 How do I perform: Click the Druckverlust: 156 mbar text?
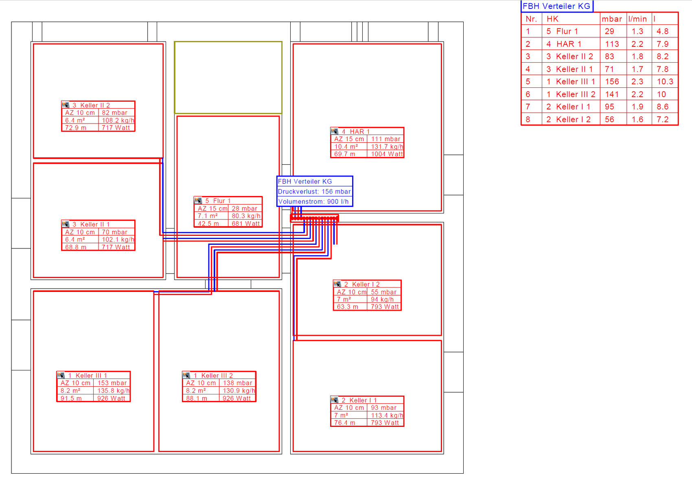click(314, 192)
